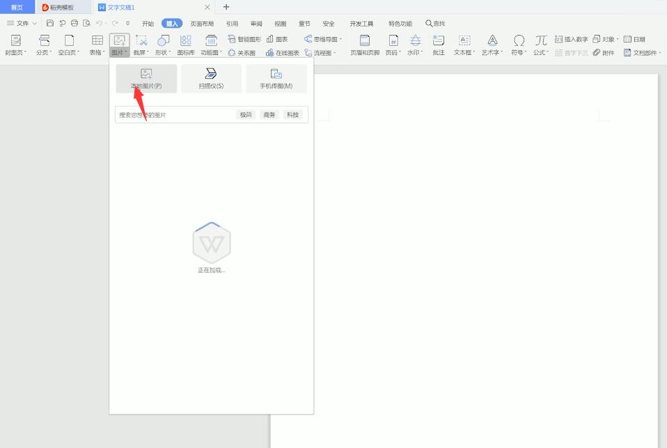Choose 手机传图(M) phone transfer option
667x448 pixels.
pos(276,78)
